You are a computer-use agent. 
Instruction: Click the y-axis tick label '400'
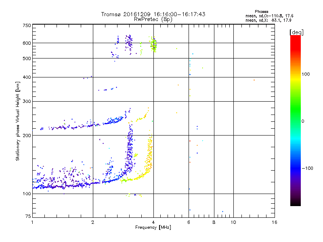pyautogui.click(x=27, y=77)
